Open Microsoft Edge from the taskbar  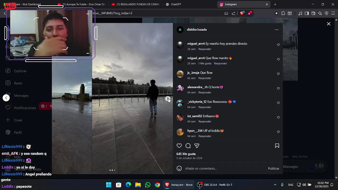[128, 185]
